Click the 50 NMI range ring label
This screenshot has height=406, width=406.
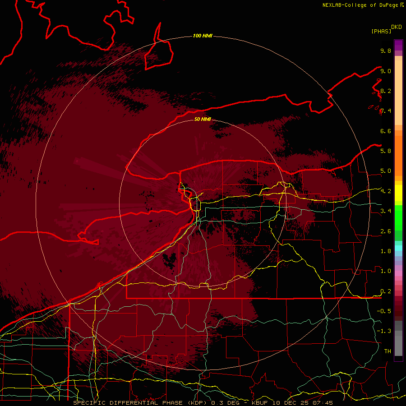pos(203,119)
